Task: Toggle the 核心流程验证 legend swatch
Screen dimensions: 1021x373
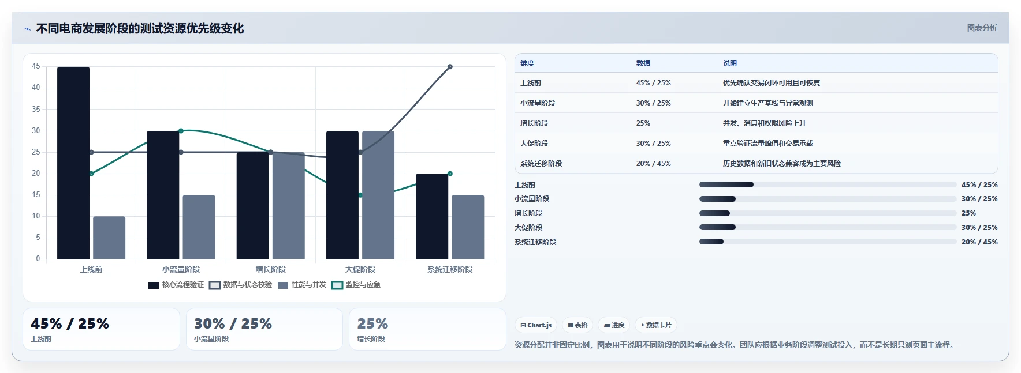Action: (154, 285)
